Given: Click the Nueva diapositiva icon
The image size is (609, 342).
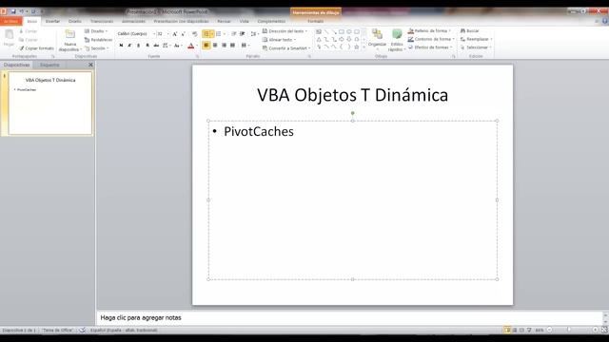Looking at the screenshot, I should pos(69,35).
